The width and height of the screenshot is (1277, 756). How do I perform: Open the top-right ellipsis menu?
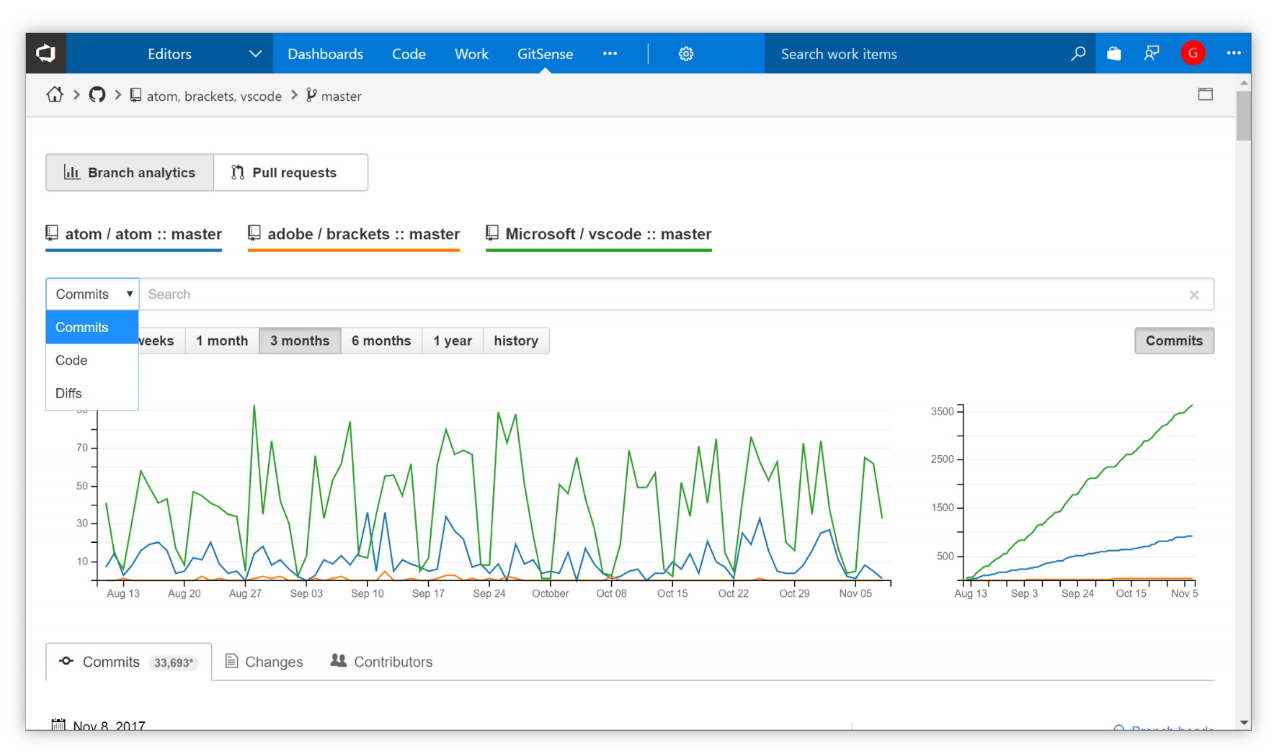(1234, 53)
